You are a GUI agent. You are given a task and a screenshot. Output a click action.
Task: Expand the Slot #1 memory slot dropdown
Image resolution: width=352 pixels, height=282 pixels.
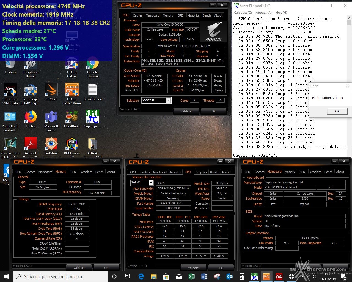(x=151, y=183)
